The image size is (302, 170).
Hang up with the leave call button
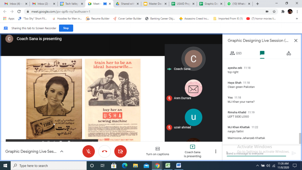point(105,151)
